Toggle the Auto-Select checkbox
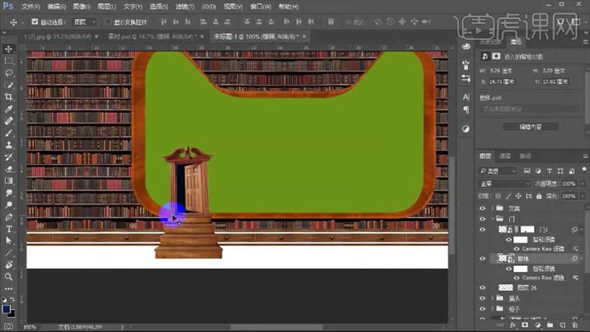 pos(35,22)
